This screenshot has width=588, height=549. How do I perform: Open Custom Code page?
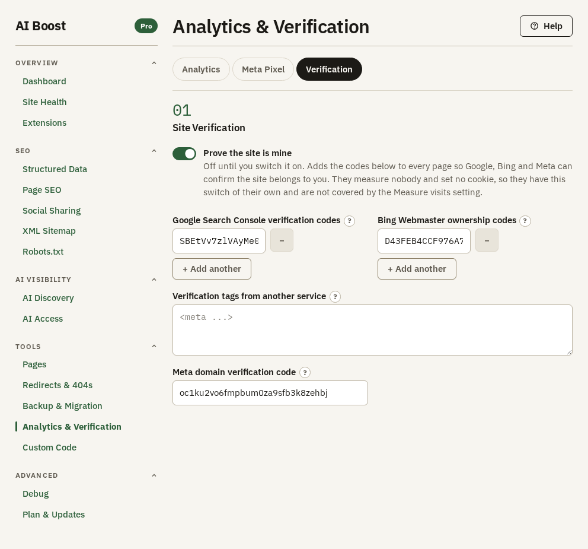click(50, 448)
